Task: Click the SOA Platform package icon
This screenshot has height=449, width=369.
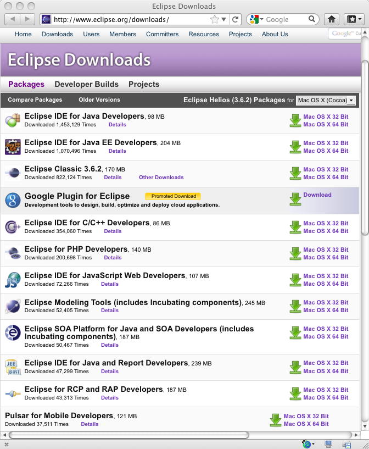Action: 13,332
